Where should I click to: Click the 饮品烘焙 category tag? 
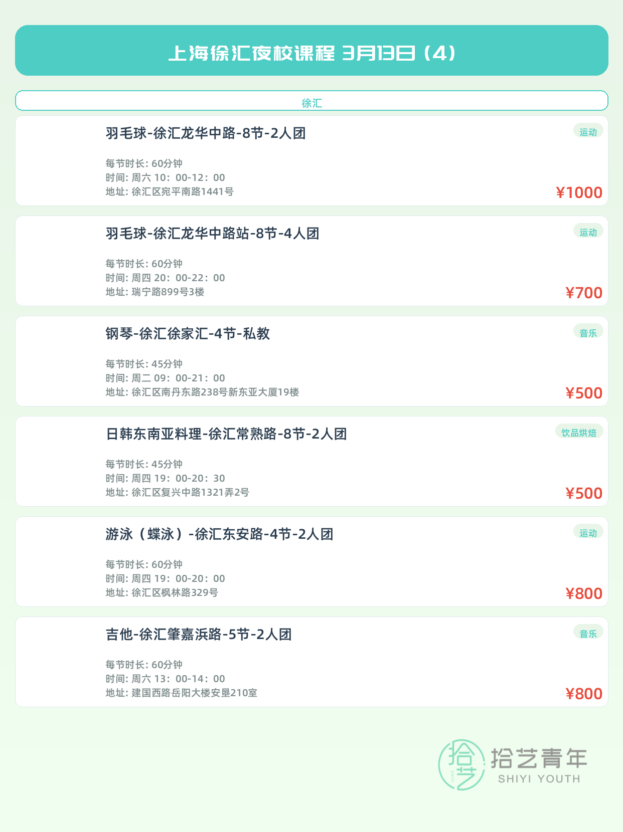579,433
